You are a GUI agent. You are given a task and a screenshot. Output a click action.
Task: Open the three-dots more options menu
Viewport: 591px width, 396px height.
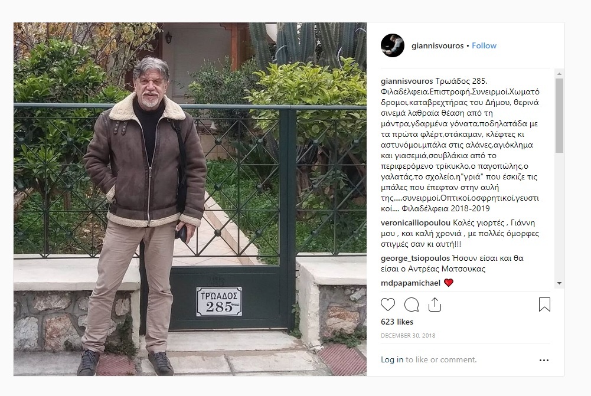click(x=544, y=360)
